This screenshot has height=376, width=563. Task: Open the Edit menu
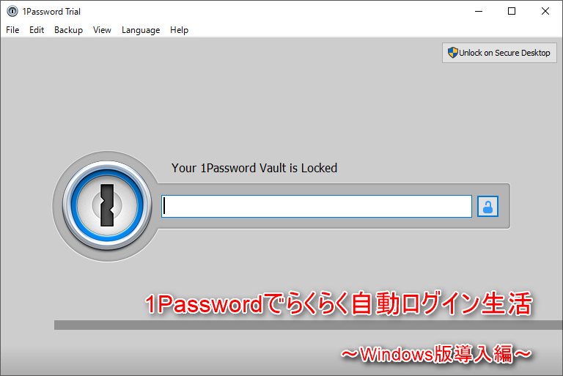pos(37,30)
